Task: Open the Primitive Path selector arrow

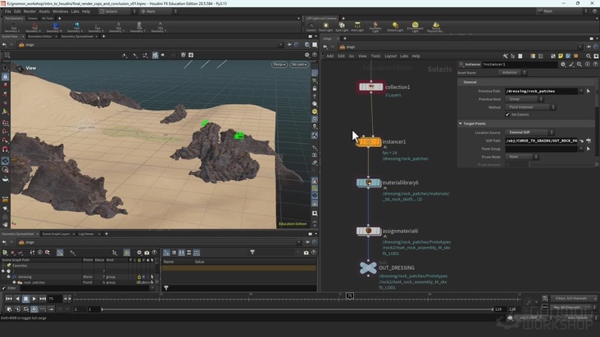Action: pyautogui.click(x=589, y=92)
